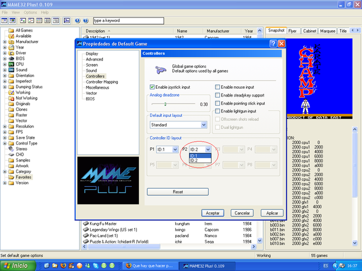Click the Skype icon in quick launch
Viewport: 362px width, 271px height.
pos(96,265)
